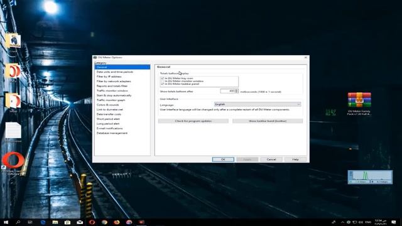Open Reports and totals filter category
The width and height of the screenshot is (402, 226).
pos(112,86)
